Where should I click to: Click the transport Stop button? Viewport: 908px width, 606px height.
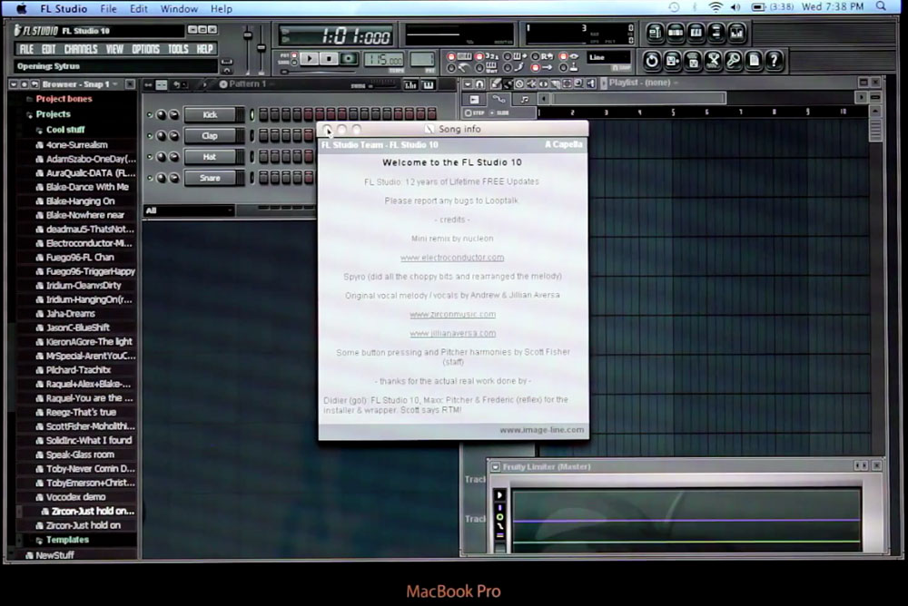pyautogui.click(x=329, y=58)
